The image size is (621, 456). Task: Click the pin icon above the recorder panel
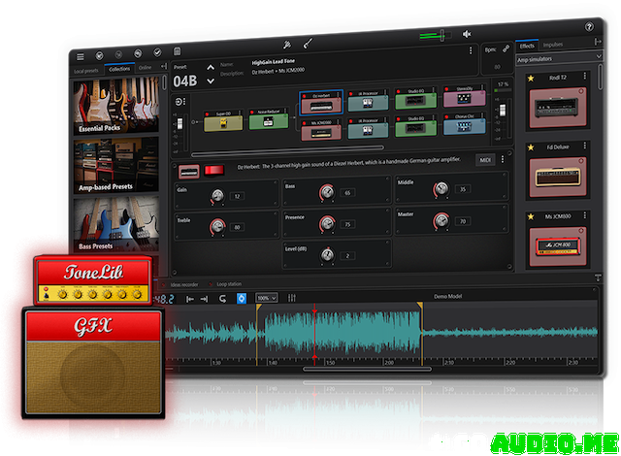point(598,277)
